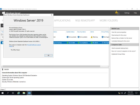Screen dimensions: 140x105
Task: Sort by the Alerts column header
Action: tap(92, 32)
